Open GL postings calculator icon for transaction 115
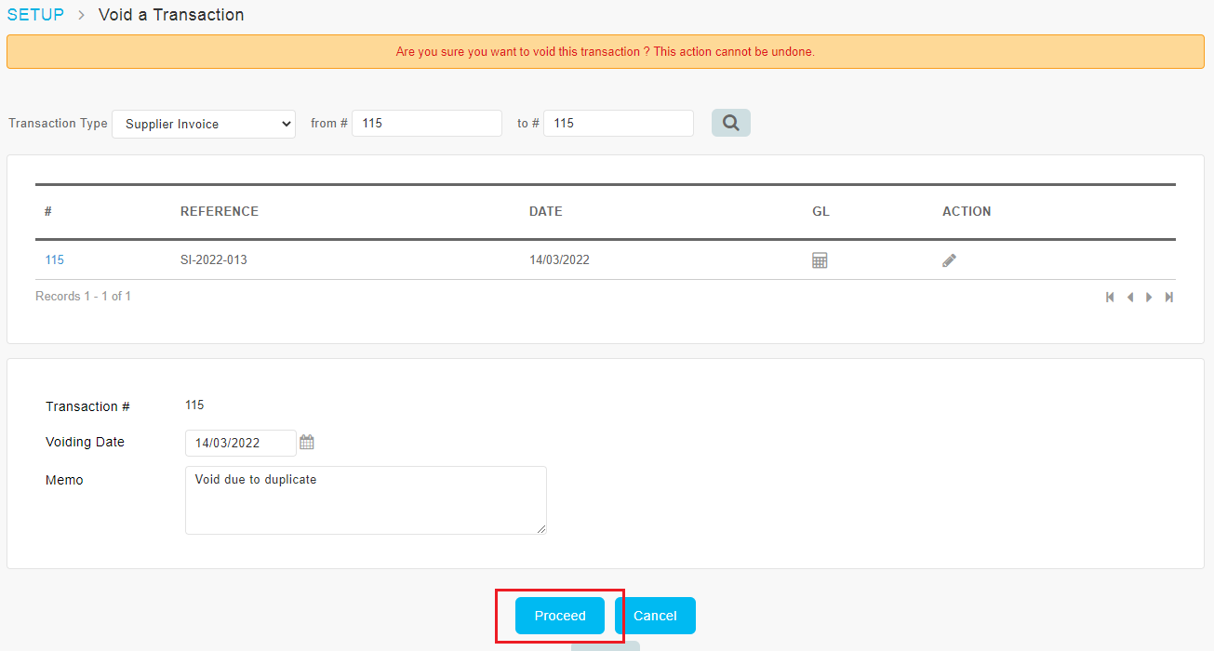The width and height of the screenshot is (1214, 651). pyautogui.click(x=820, y=260)
